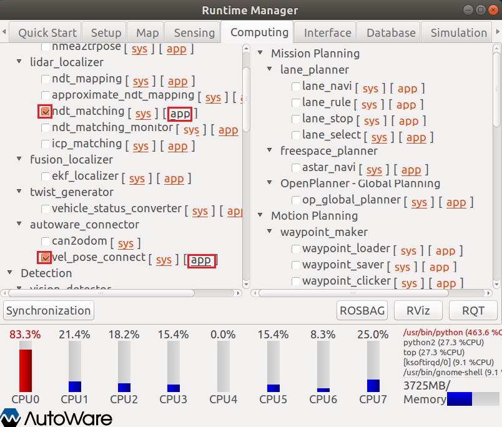Image resolution: width=502 pixels, height=427 pixels.
Task: Click the CPU0 usage bar
Action: click(26, 366)
